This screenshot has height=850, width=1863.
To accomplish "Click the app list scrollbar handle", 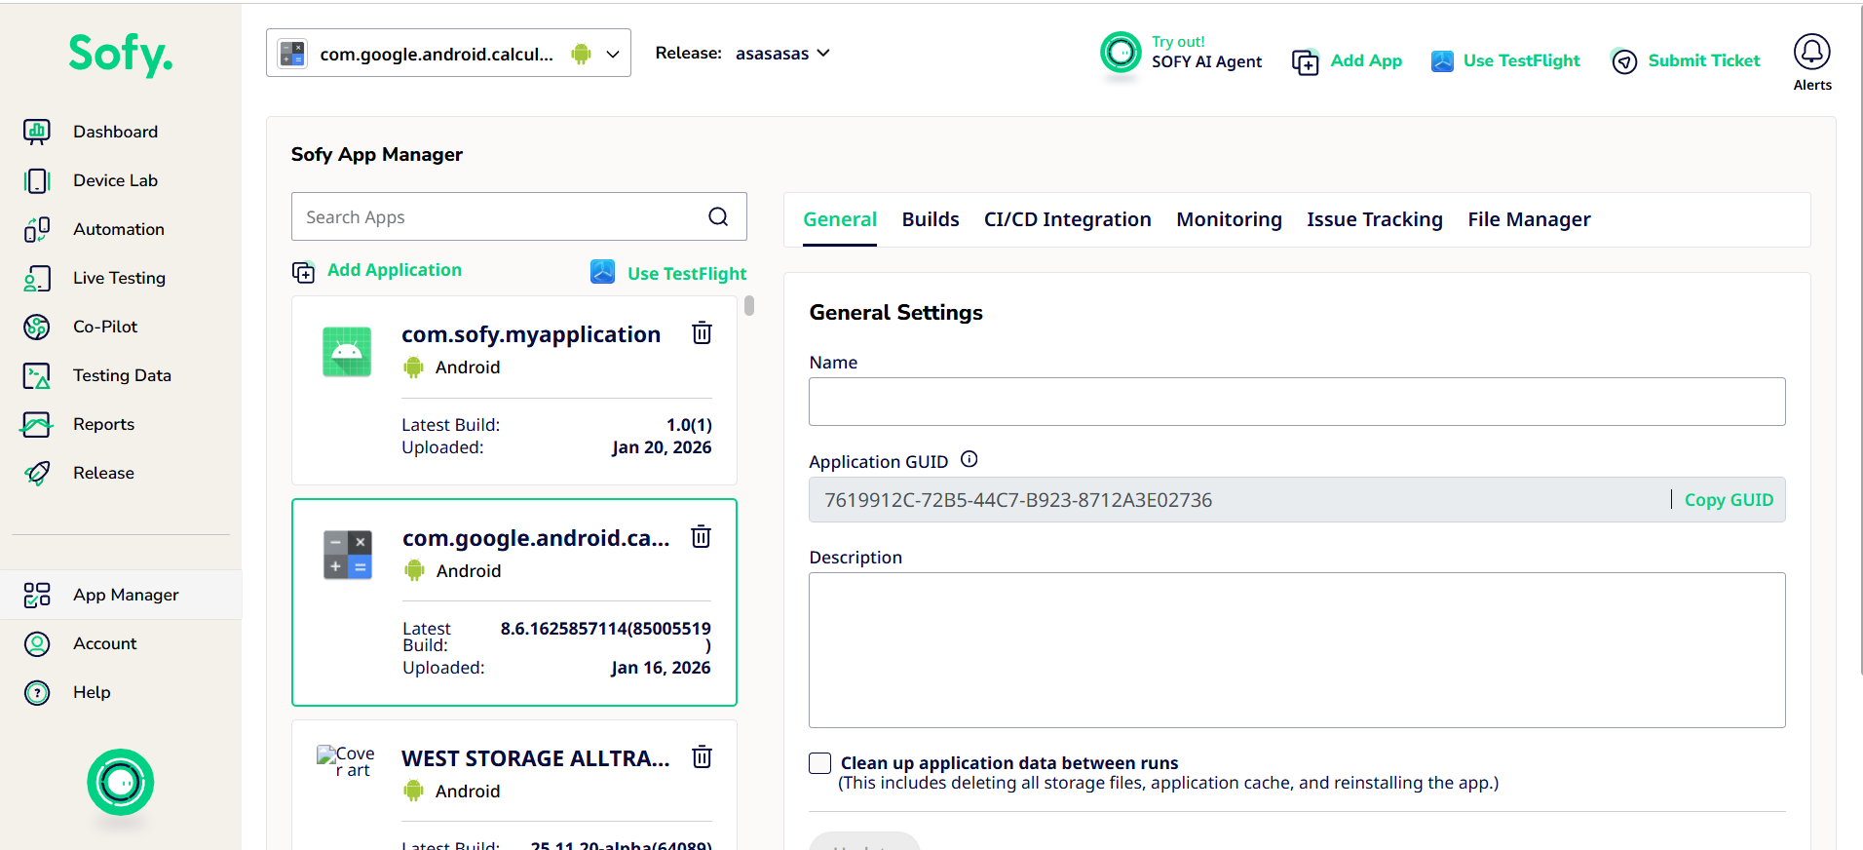I will tap(748, 306).
